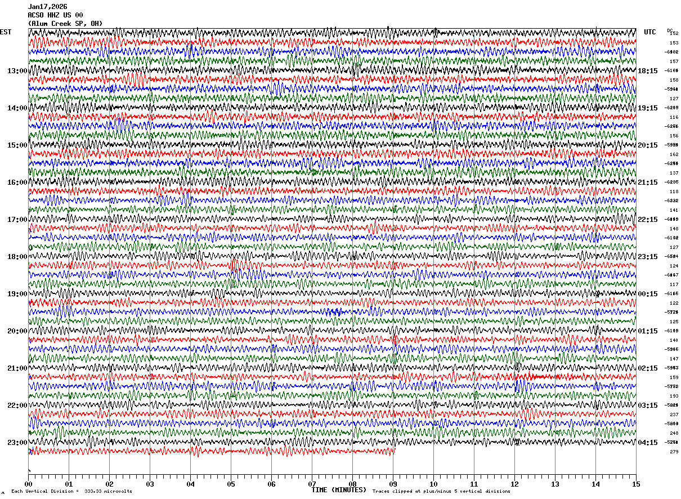
Task: Select the 21:00 EST time label
Action: point(17,368)
